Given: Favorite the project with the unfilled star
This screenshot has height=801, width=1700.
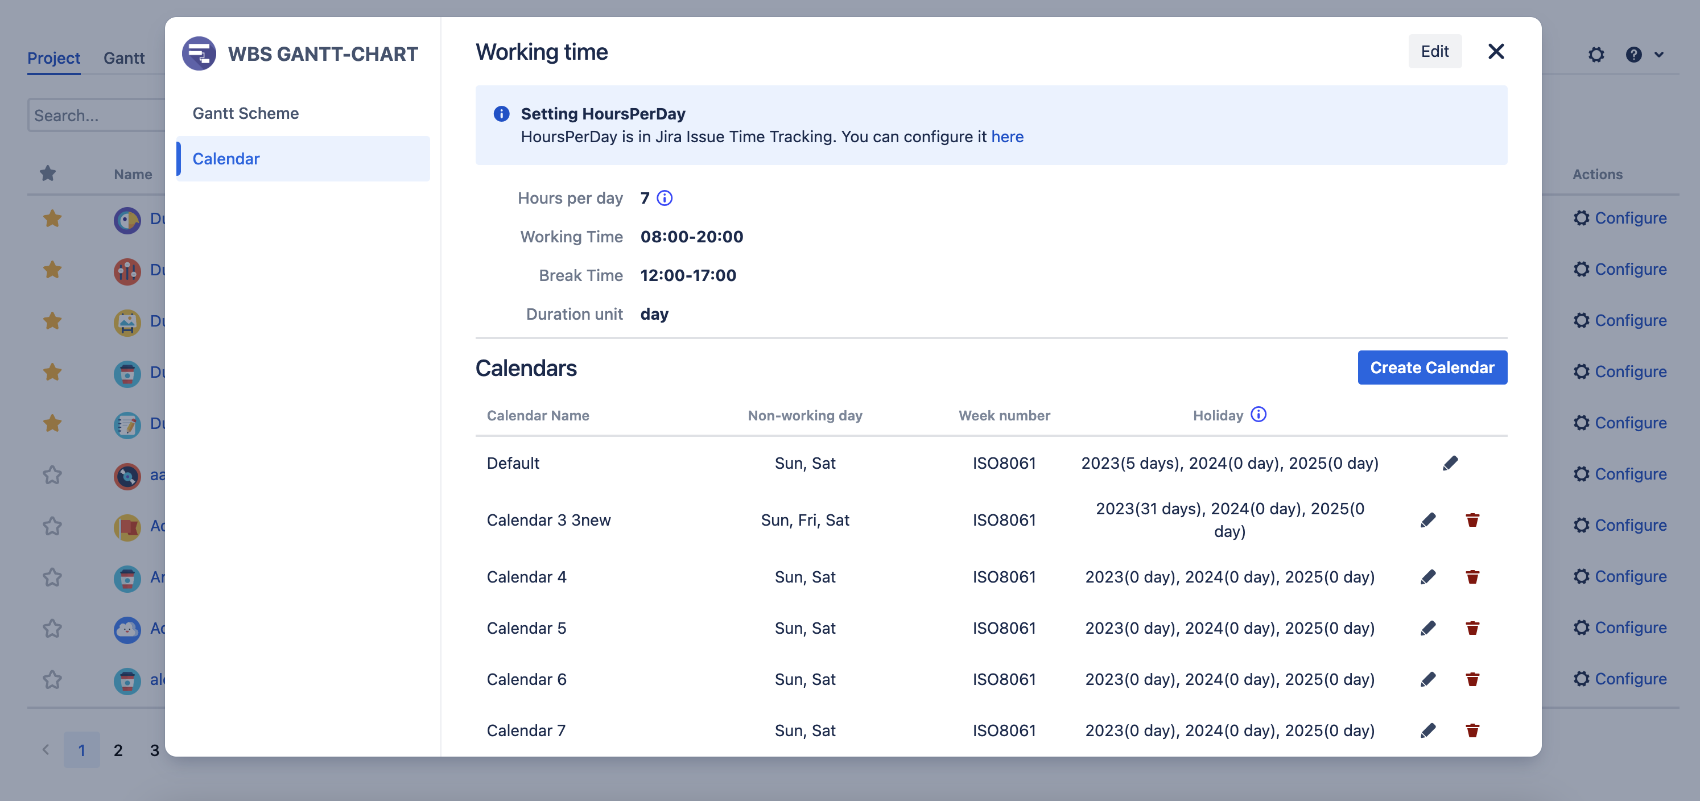Looking at the screenshot, I should (52, 476).
